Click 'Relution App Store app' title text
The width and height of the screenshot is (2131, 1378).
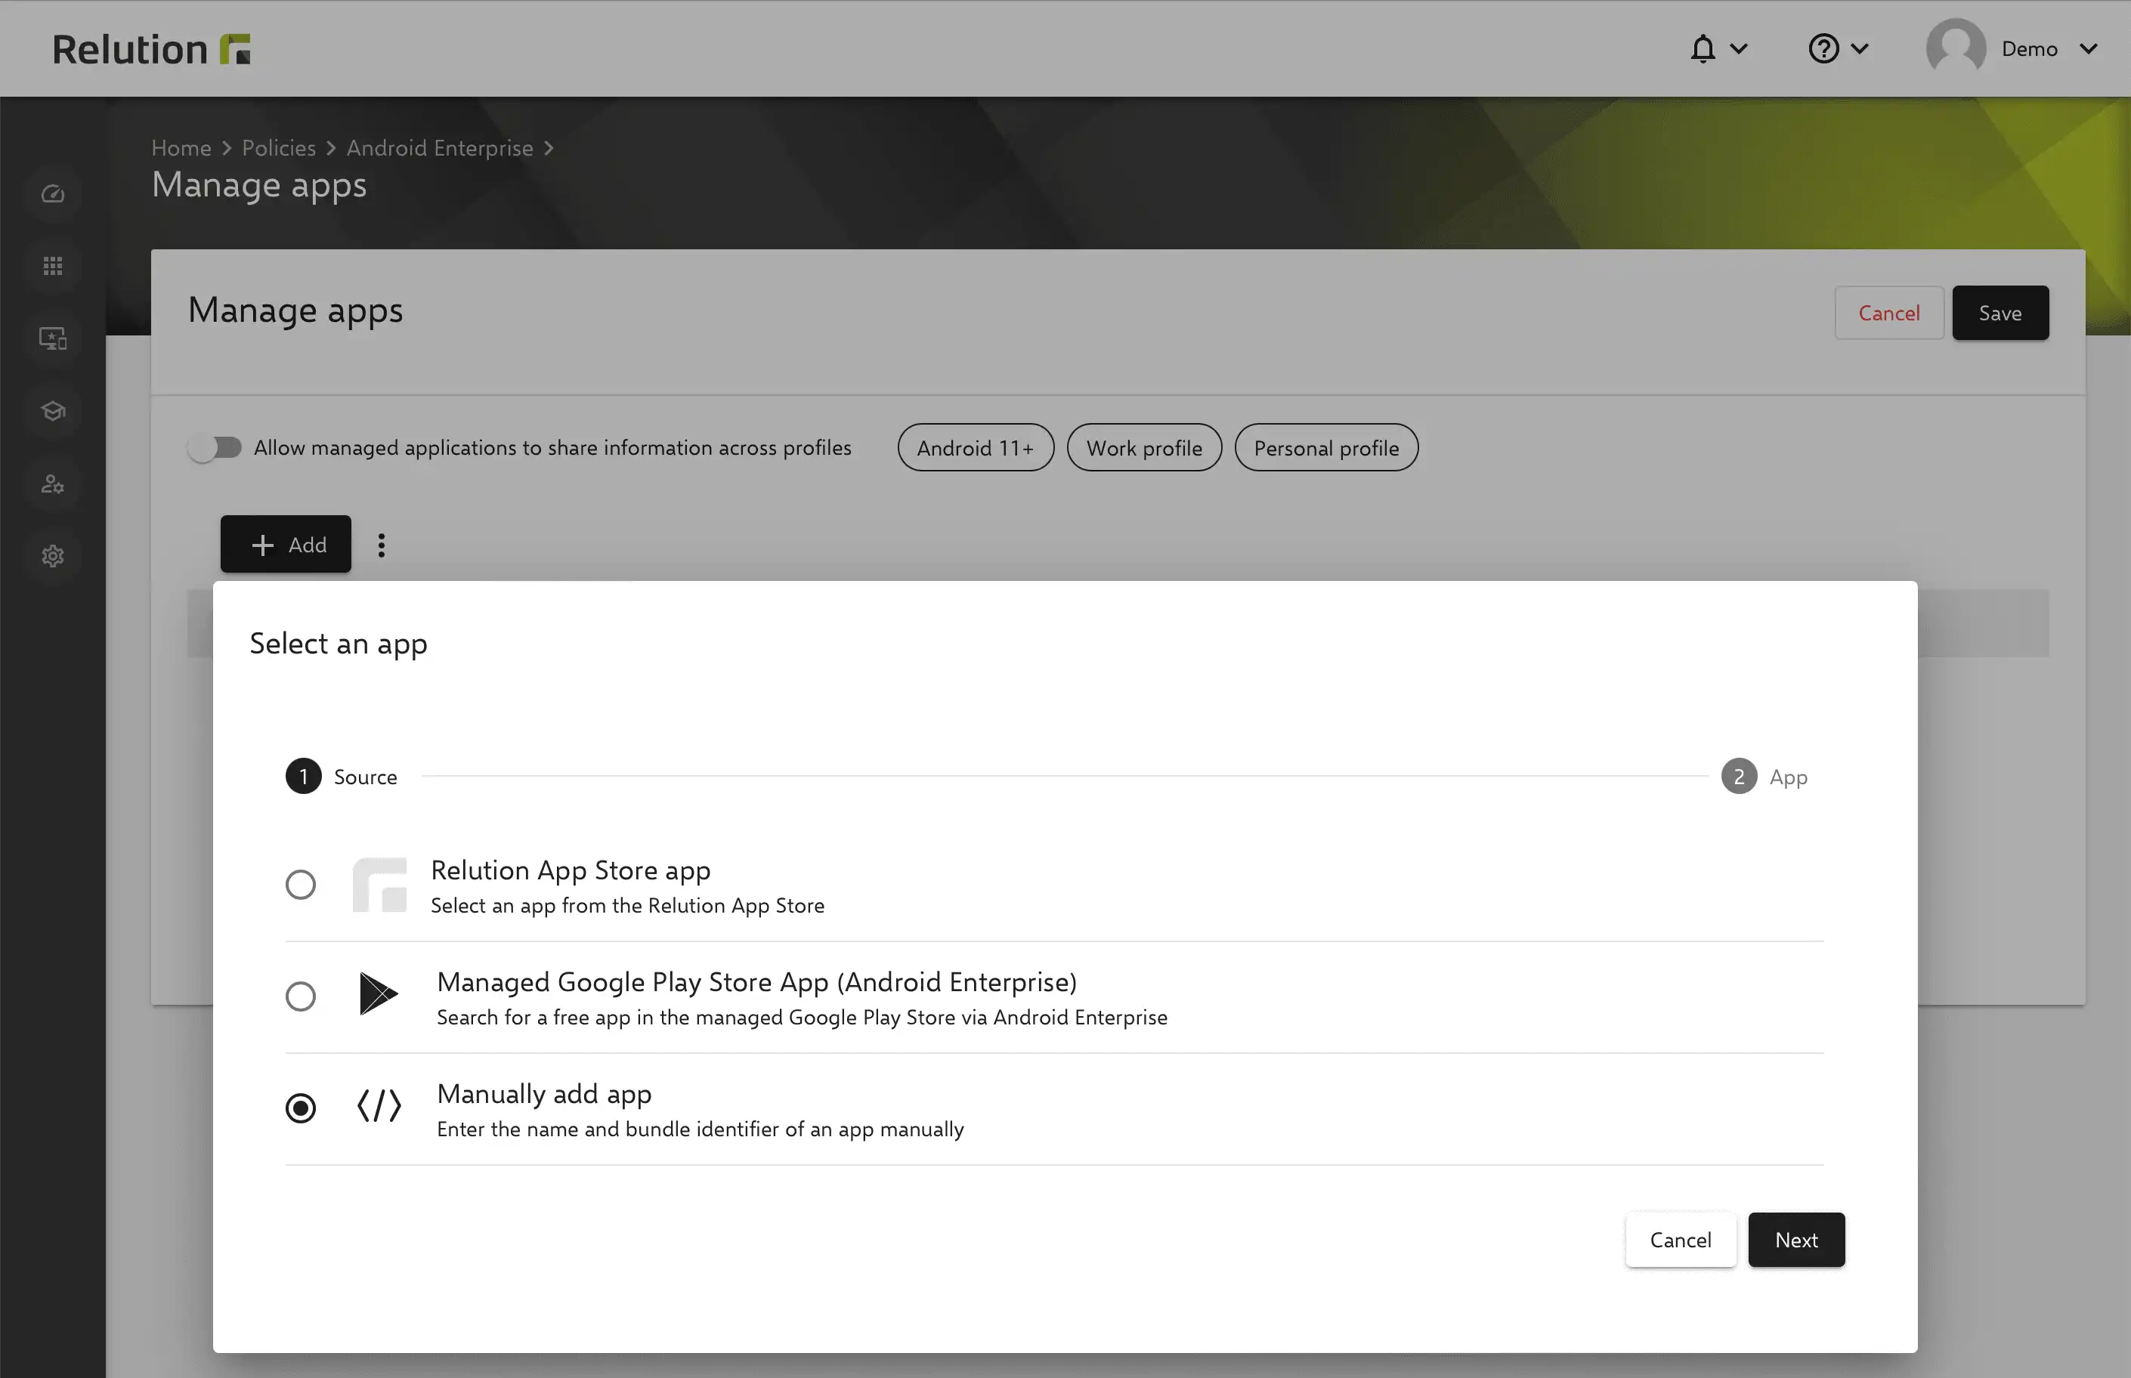coord(571,870)
